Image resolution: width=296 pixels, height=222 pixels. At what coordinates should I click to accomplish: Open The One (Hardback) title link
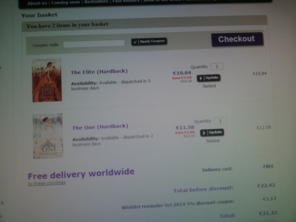pos(100,127)
